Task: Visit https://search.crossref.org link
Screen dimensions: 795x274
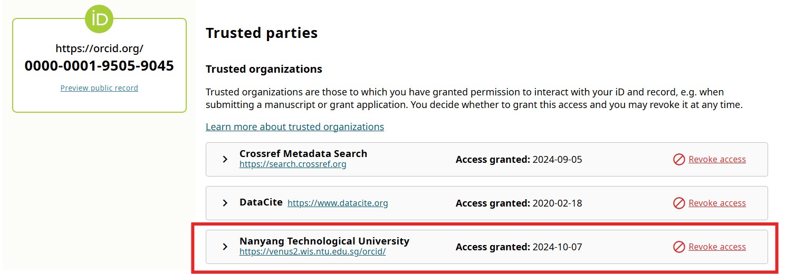Action: [293, 164]
